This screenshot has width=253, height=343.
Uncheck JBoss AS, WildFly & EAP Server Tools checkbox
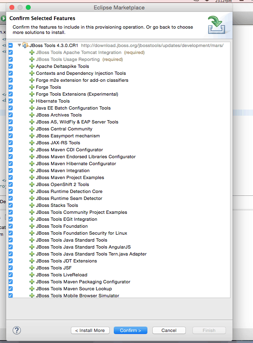(x=11, y=122)
